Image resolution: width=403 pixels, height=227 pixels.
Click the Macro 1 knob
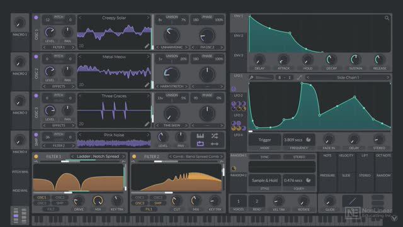tap(20, 23)
